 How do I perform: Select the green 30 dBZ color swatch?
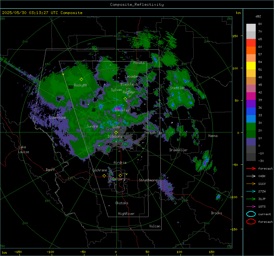pos(251,126)
